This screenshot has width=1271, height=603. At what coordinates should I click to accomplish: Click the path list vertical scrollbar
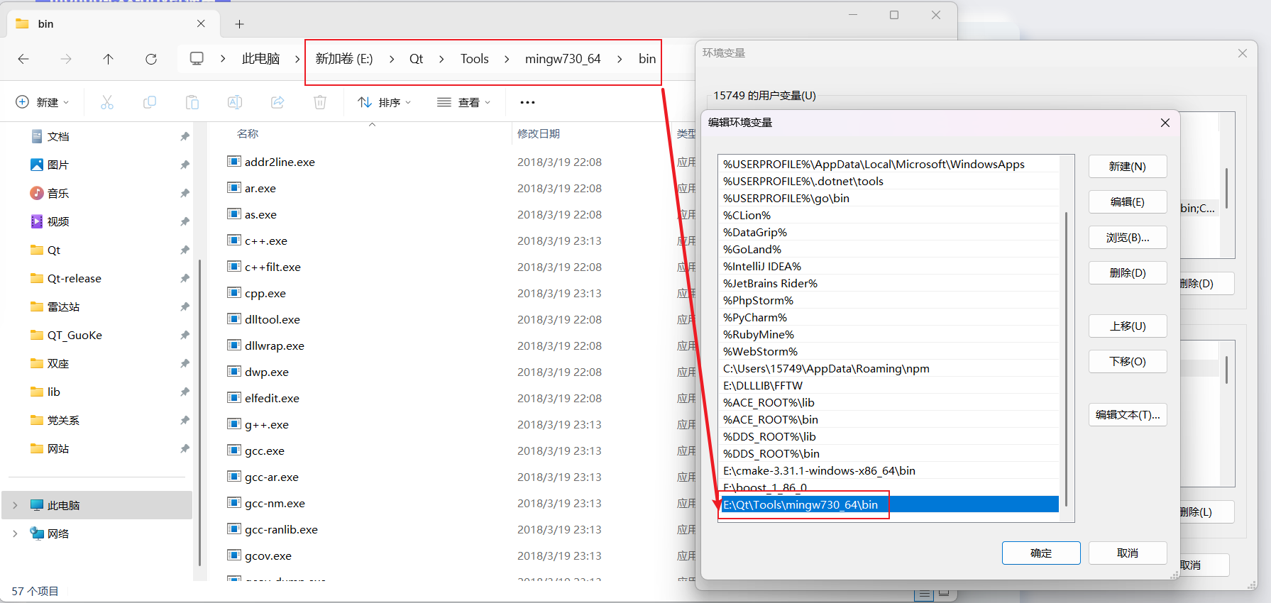pos(1066,355)
